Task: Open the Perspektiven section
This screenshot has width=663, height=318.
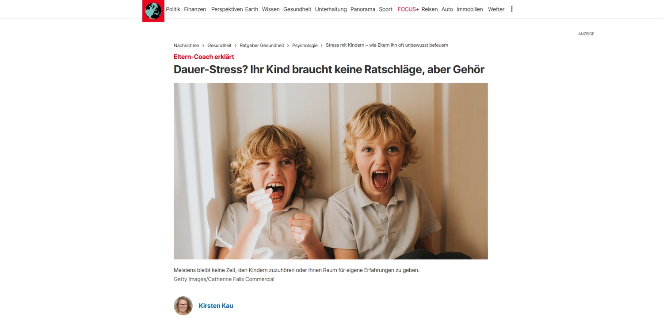Action: click(227, 9)
